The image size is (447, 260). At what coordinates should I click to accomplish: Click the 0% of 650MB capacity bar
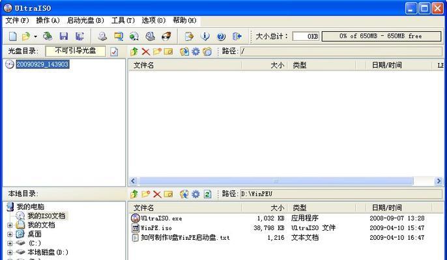pyautogui.click(x=381, y=36)
